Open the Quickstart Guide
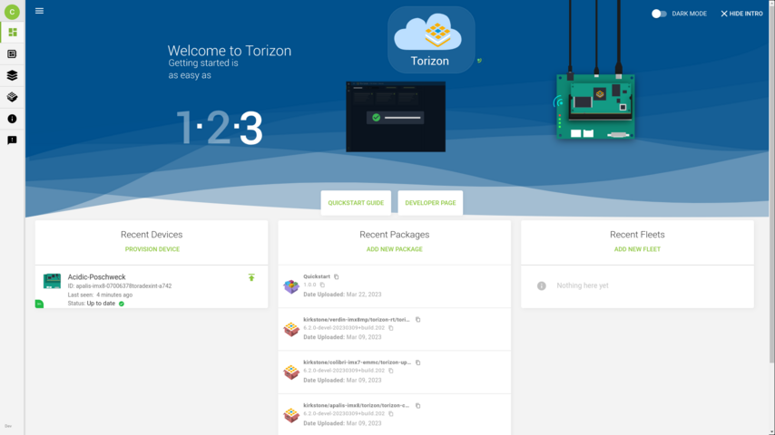Screen dimensions: 775x435 point(356,203)
